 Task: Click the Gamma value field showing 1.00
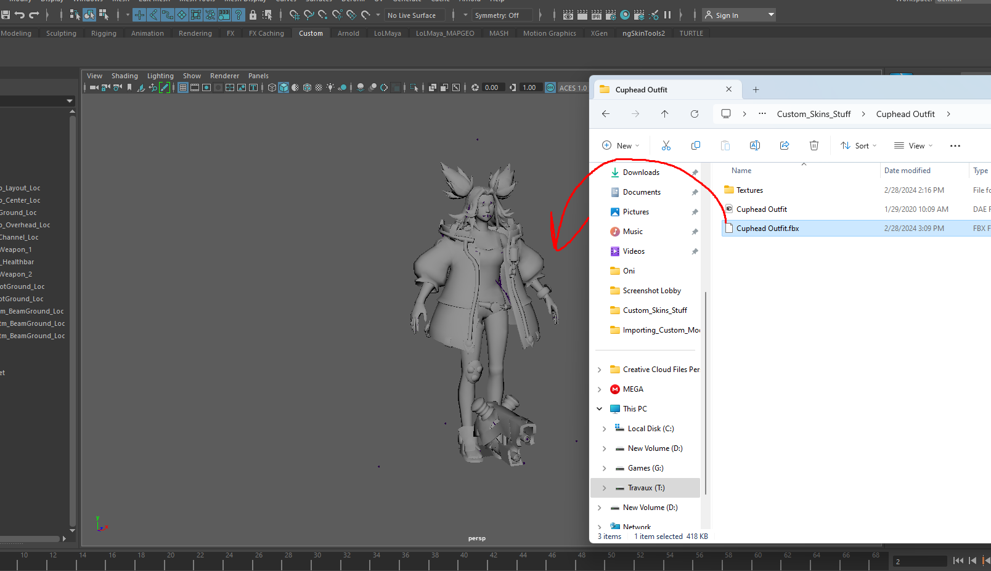(530, 87)
